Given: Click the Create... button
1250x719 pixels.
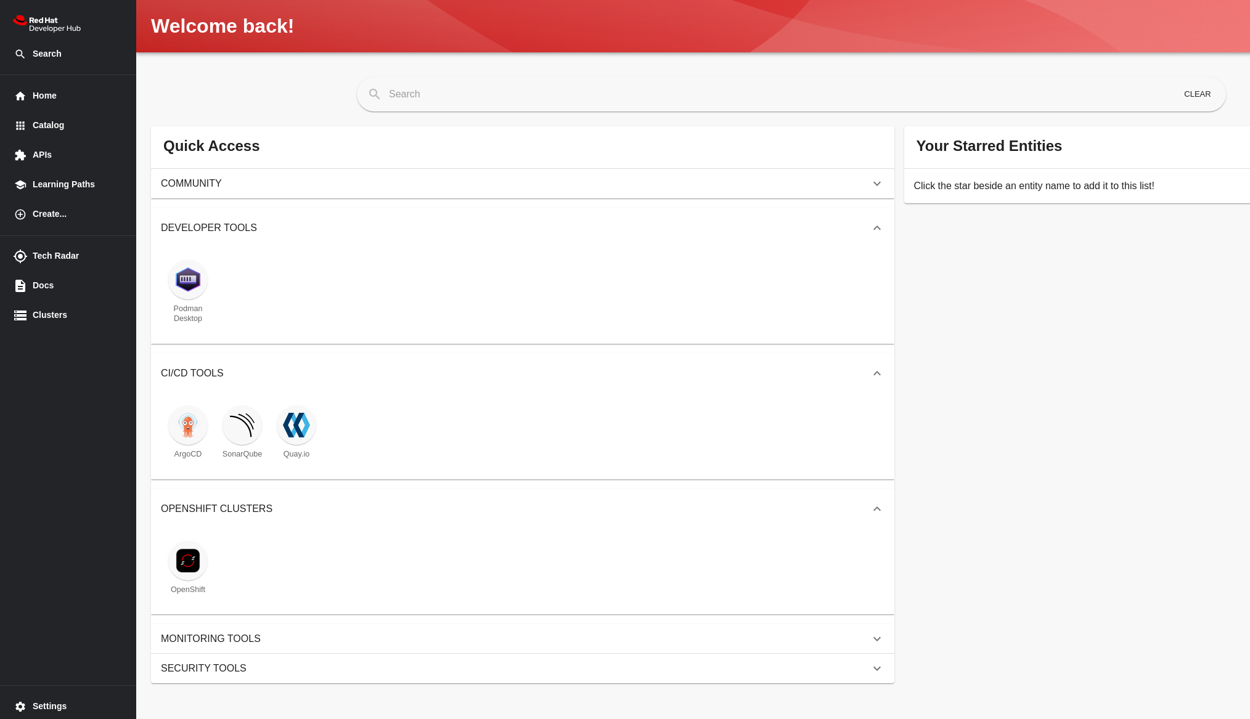Looking at the screenshot, I should pyautogui.click(x=49, y=214).
